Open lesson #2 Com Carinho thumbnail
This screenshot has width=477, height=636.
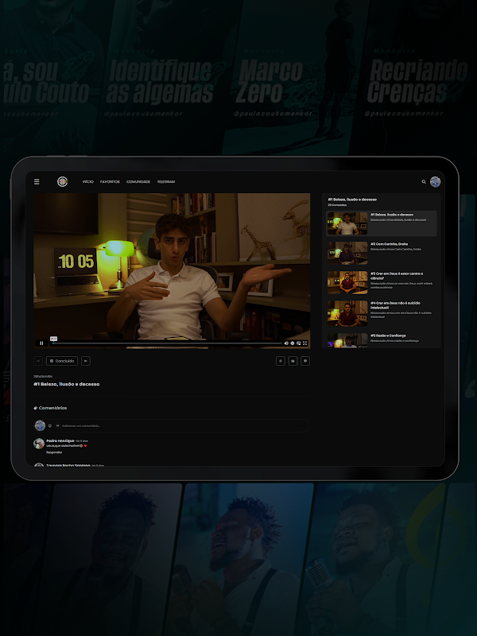tap(347, 253)
